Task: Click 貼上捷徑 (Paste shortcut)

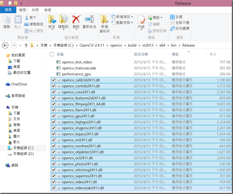Action: (34, 31)
